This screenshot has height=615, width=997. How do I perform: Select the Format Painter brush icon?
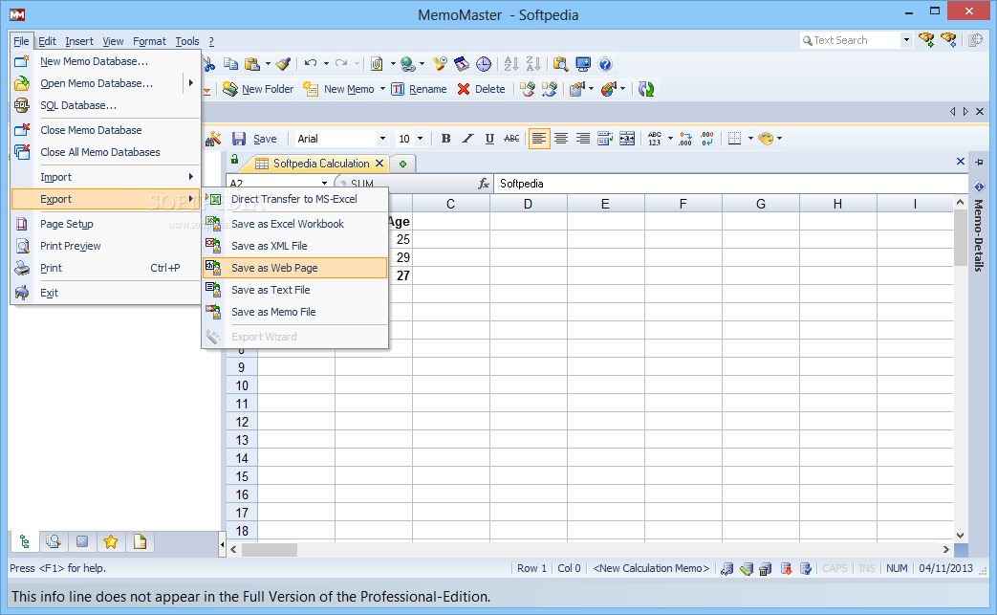point(284,64)
